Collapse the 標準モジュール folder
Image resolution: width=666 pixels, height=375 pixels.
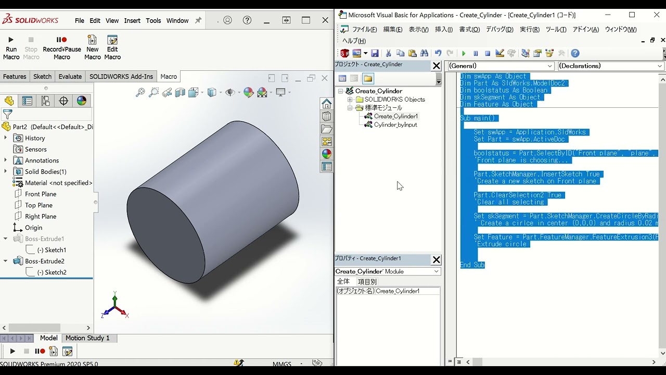pos(350,108)
